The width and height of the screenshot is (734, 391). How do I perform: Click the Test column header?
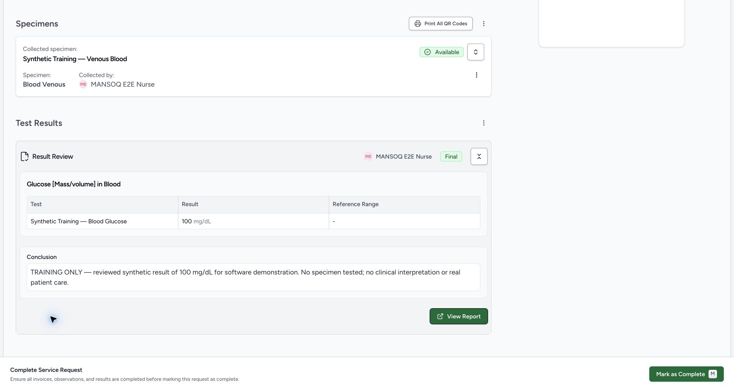pyautogui.click(x=102, y=205)
